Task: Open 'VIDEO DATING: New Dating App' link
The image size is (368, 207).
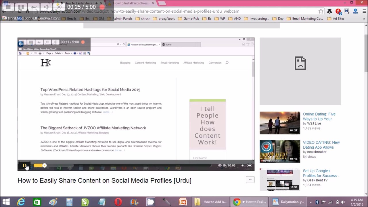Action: (321, 145)
